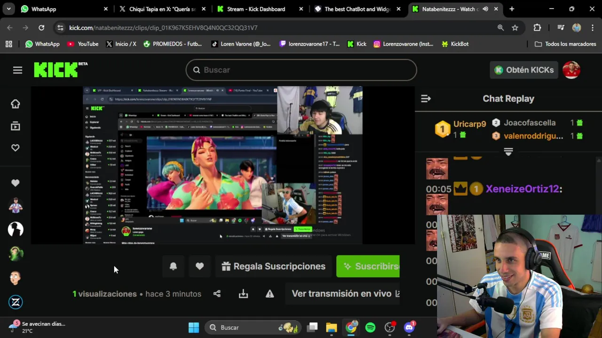602x338 pixels.
Task: Open the Kick hamburger menu
Action: pos(17,70)
